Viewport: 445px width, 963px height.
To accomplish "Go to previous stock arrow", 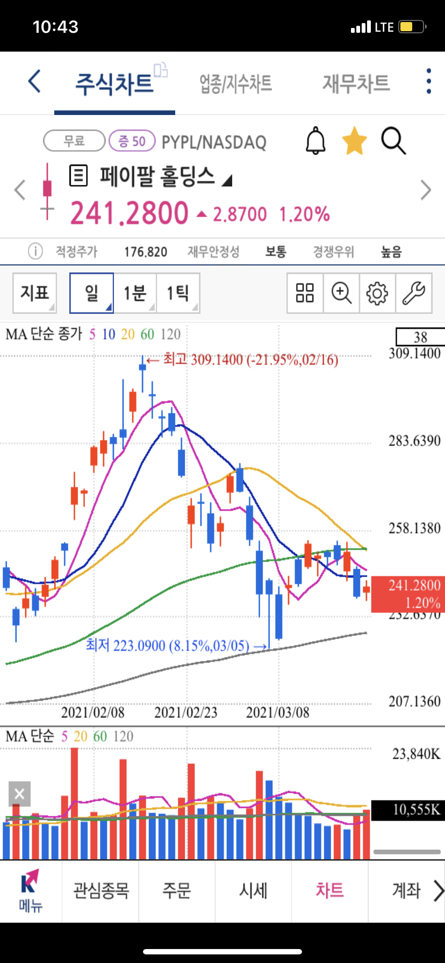I will coord(20,190).
